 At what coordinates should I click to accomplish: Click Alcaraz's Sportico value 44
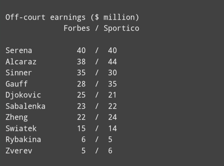tap(112, 62)
